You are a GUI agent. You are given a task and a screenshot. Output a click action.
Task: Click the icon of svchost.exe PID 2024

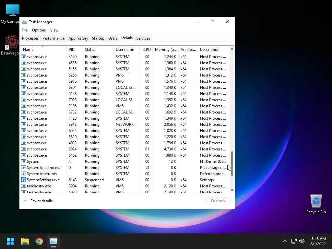tap(23, 149)
